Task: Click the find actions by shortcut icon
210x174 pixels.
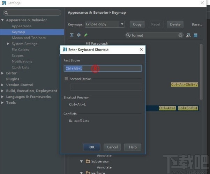Action: (x=188, y=35)
